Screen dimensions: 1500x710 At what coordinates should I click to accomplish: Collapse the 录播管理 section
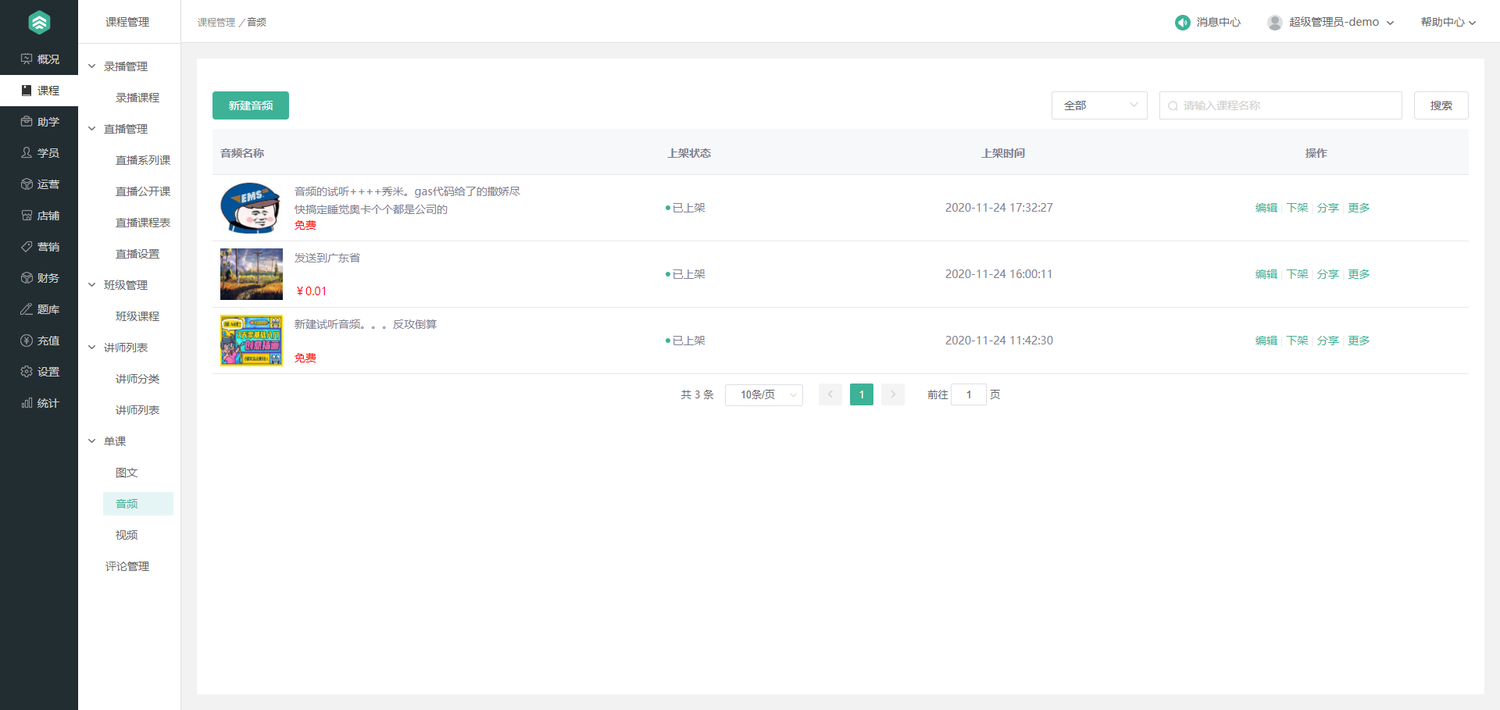[91, 66]
